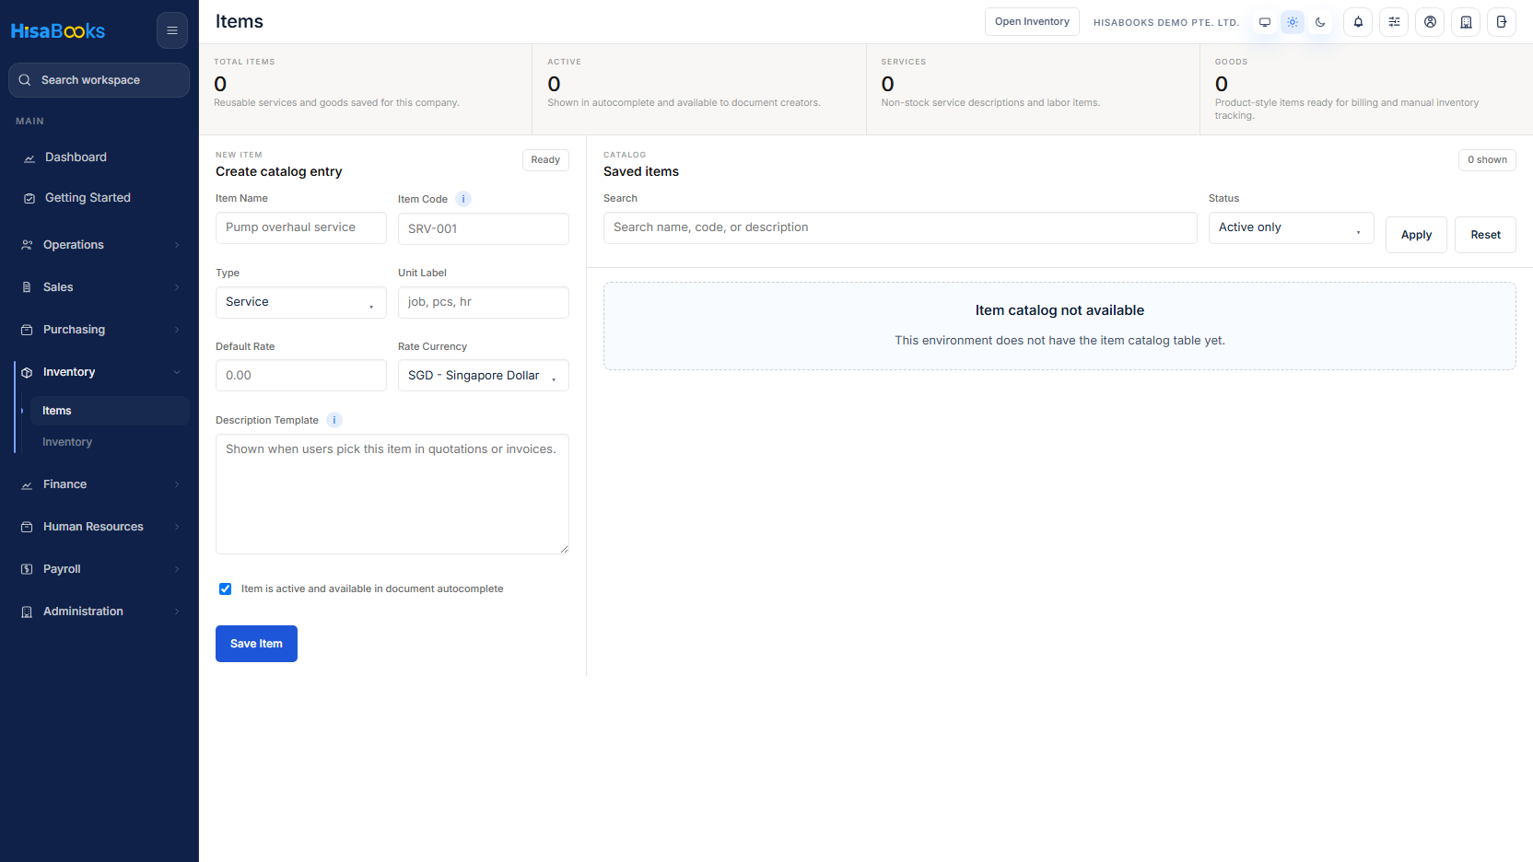This screenshot has width=1533, height=862.
Task: Enable light theme sun icon
Action: point(1293,22)
